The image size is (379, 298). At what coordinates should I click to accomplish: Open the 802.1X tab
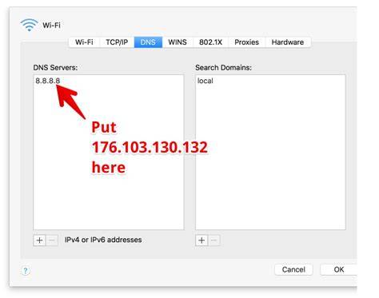pos(210,42)
